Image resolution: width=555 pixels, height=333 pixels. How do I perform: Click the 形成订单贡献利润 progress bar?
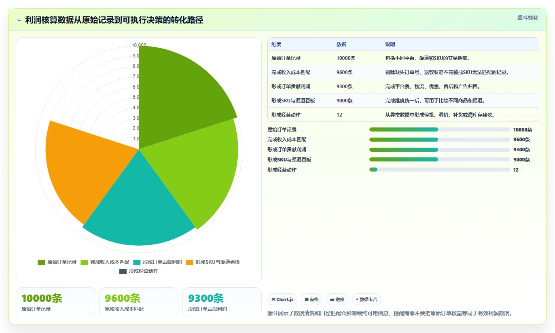tap(440, 150)
